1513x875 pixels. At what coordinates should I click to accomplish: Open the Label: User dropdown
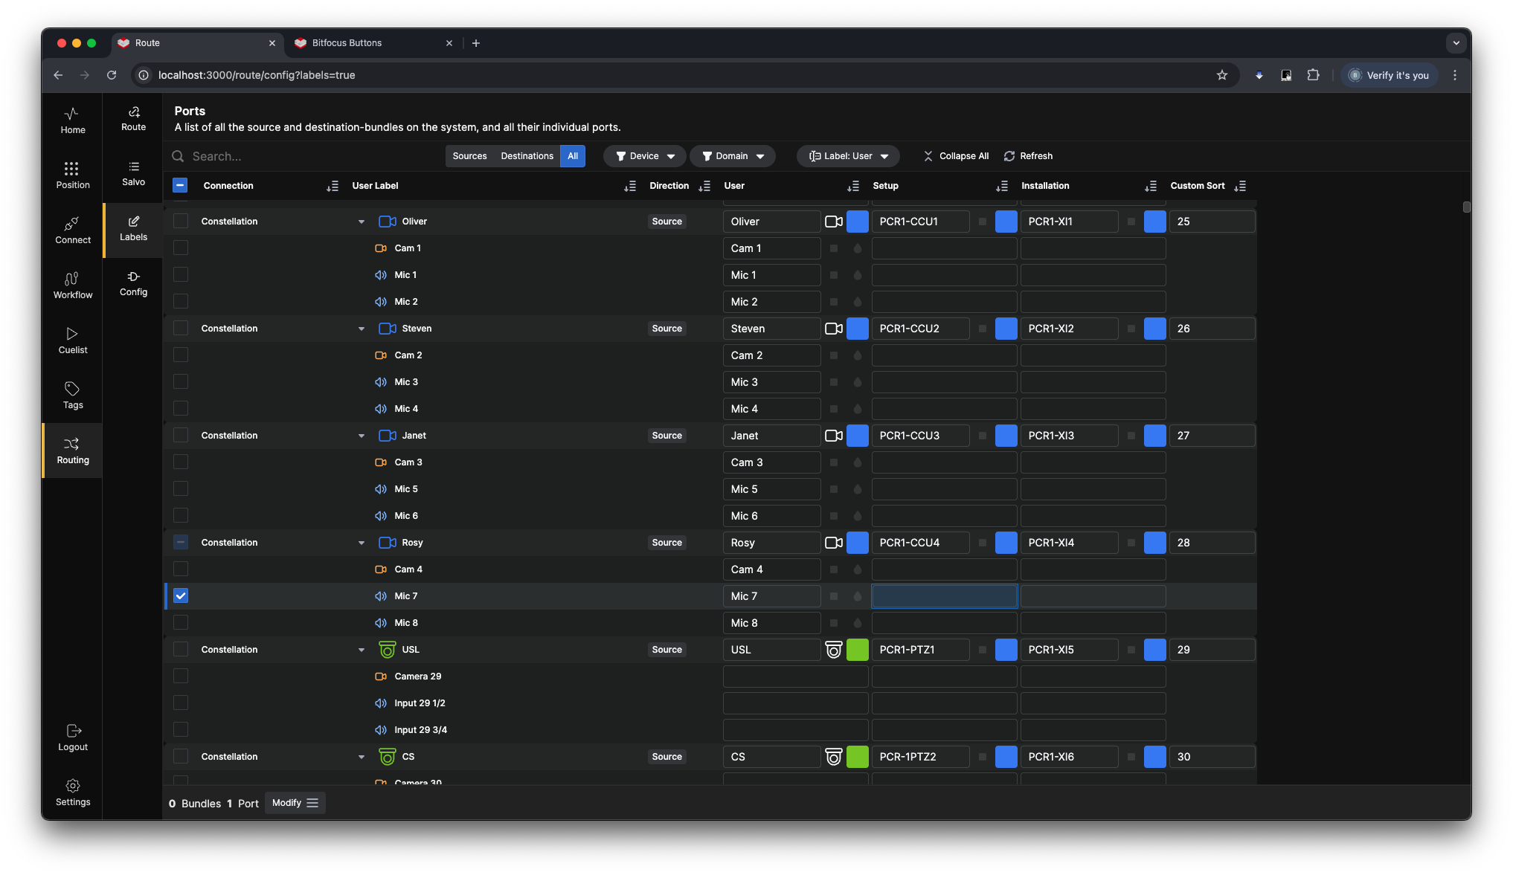pyautogui.click(x=848, y=156)
